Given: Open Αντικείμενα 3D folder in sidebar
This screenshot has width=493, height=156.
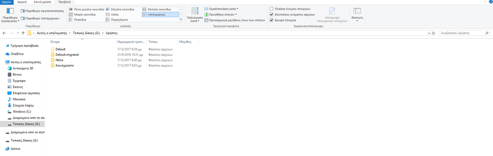Looking at the screenshot, I should 22,68.
